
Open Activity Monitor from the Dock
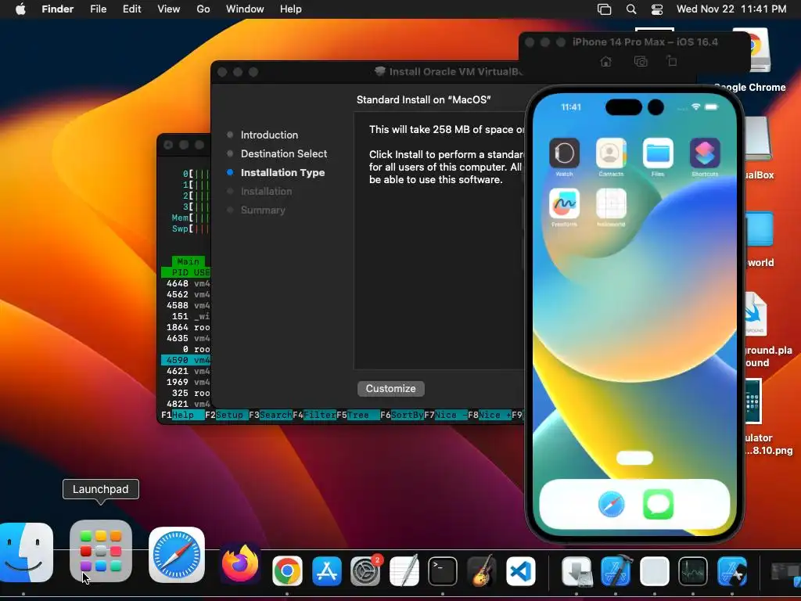point(693,570)
